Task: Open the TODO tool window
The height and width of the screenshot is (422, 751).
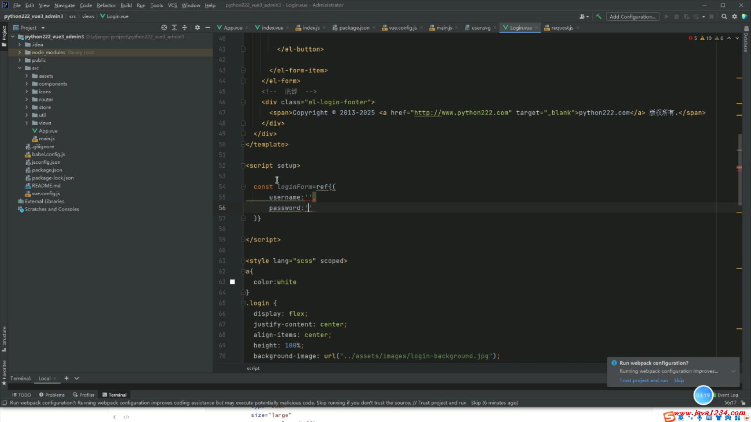Action: pos(22,395)
